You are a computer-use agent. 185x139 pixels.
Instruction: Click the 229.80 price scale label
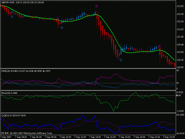tap(180, 52)
